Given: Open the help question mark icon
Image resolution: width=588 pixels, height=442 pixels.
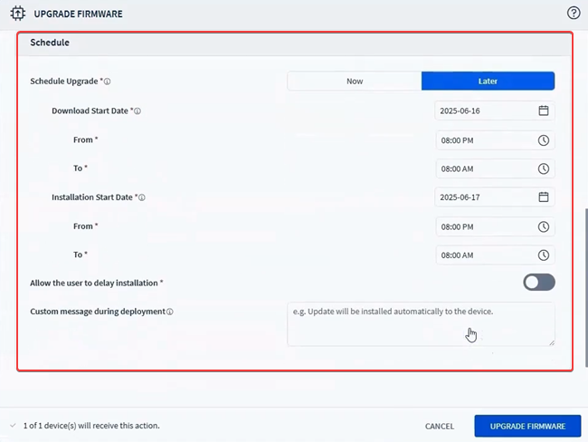Looking at the screenshot, I should point(573,14).
